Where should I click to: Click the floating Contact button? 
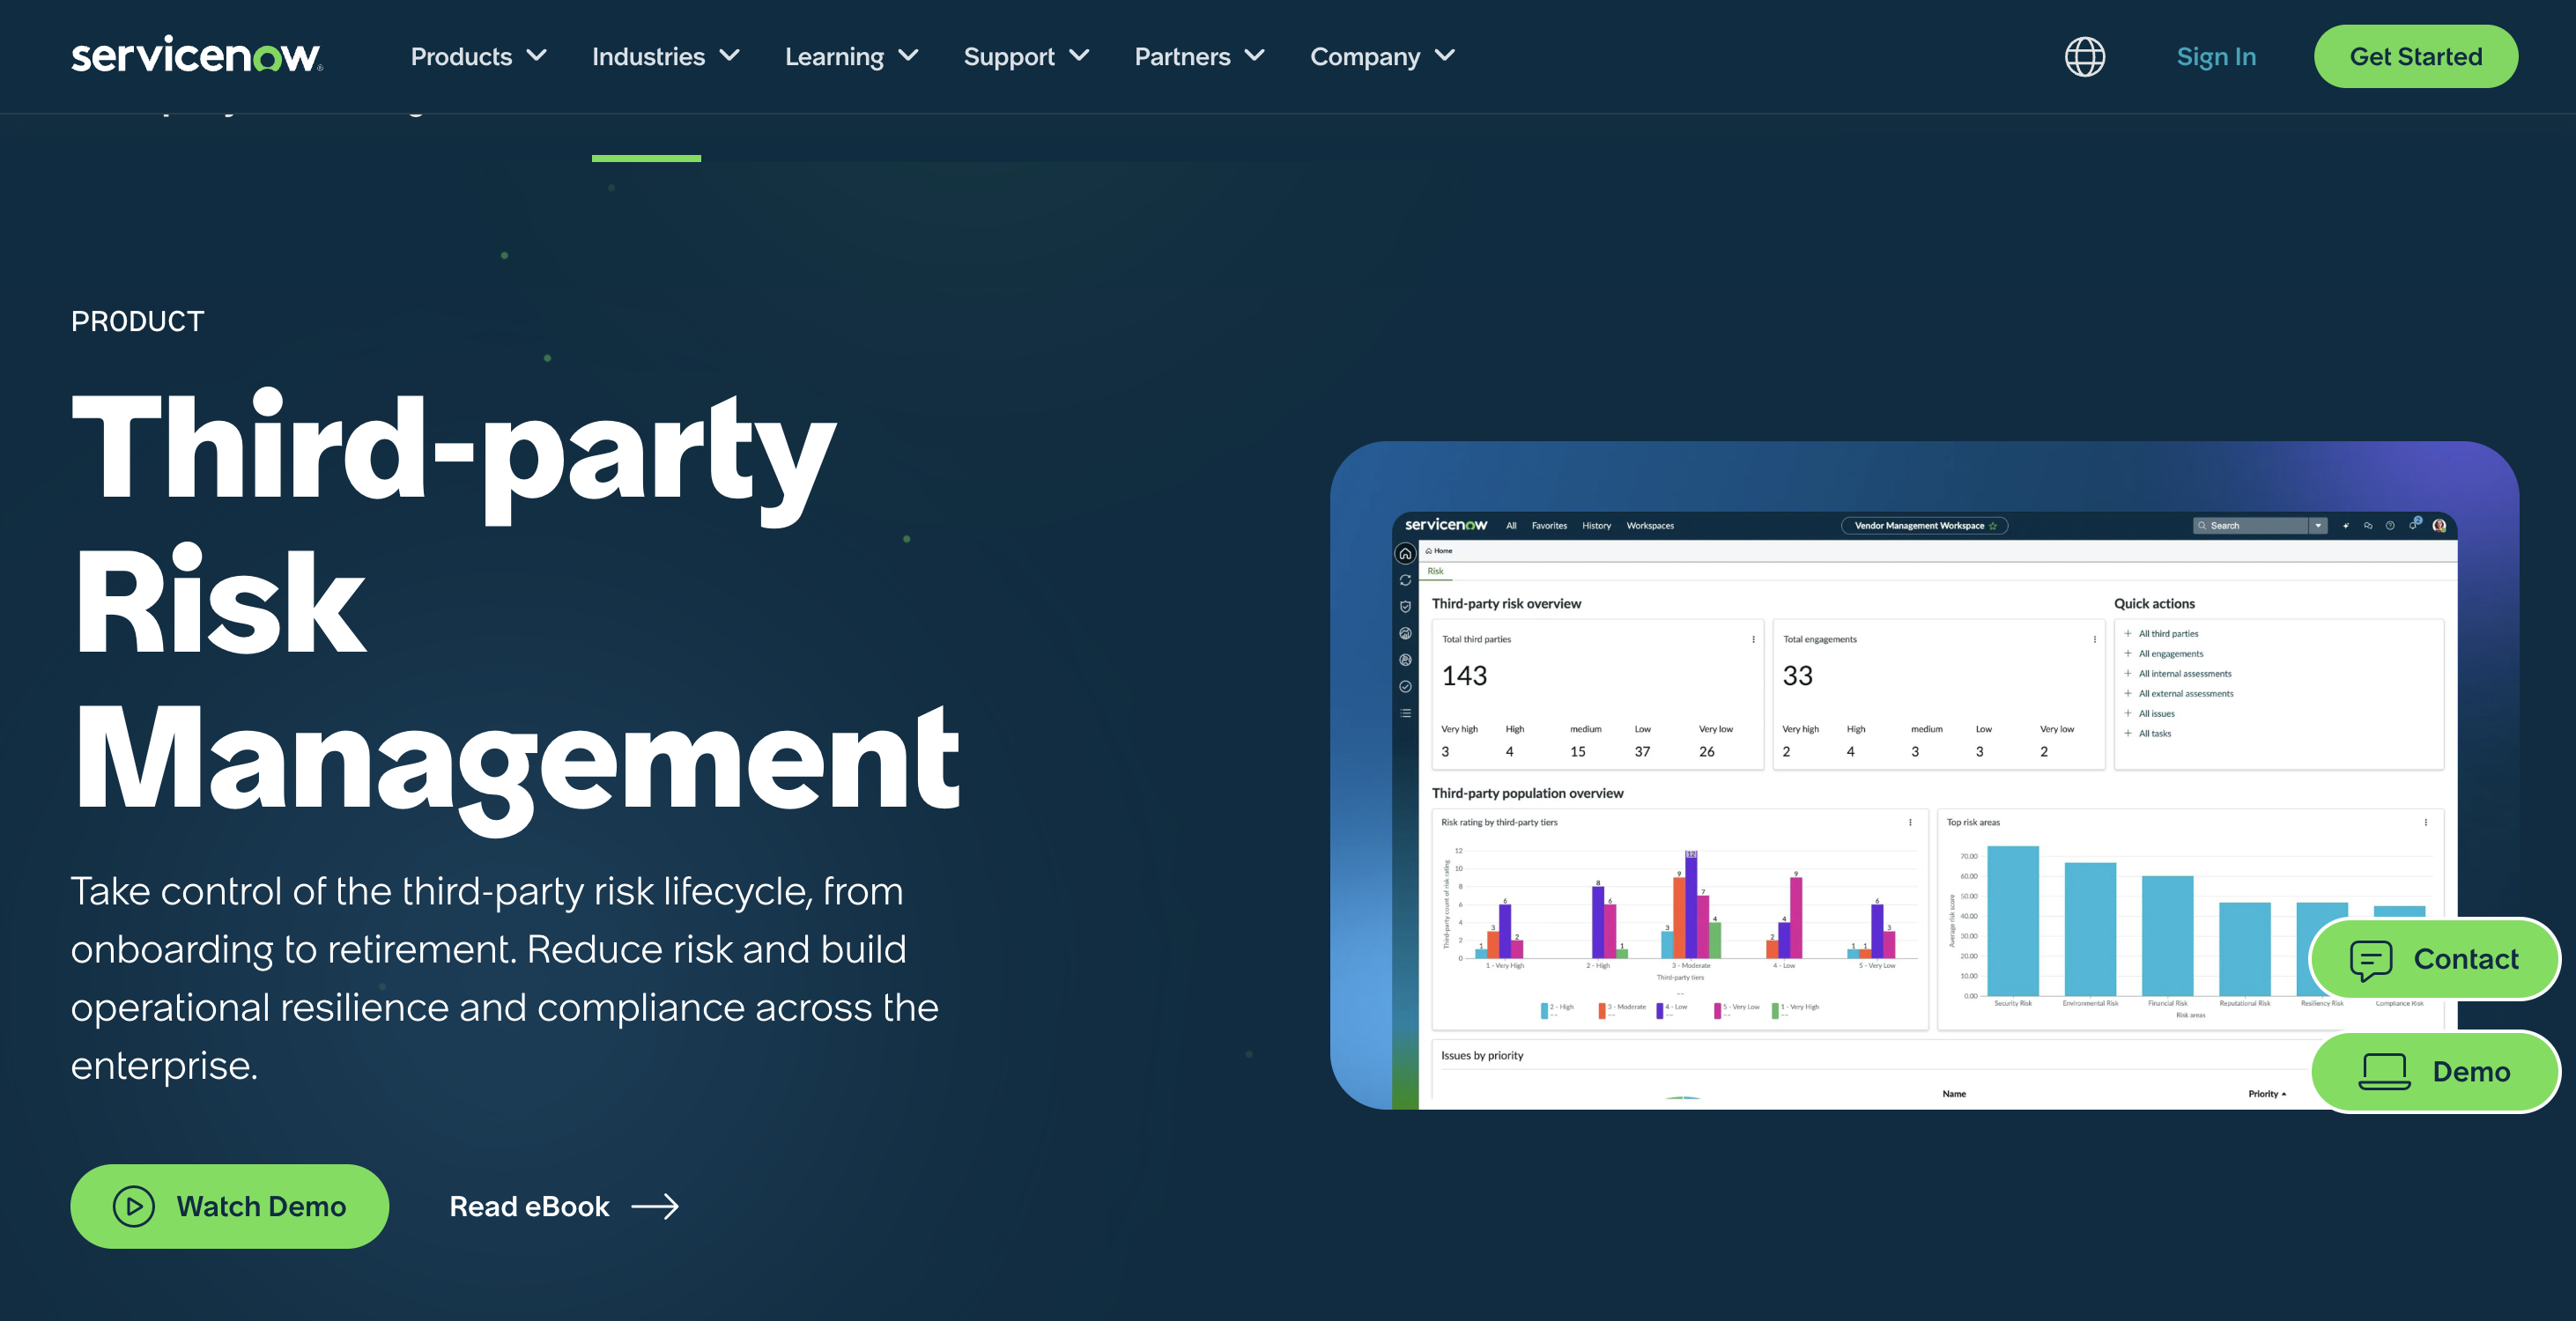(2434, 960)
